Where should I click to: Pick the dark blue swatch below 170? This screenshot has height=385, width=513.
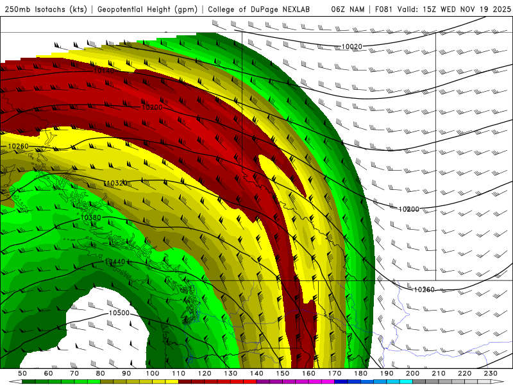[341, 382]
